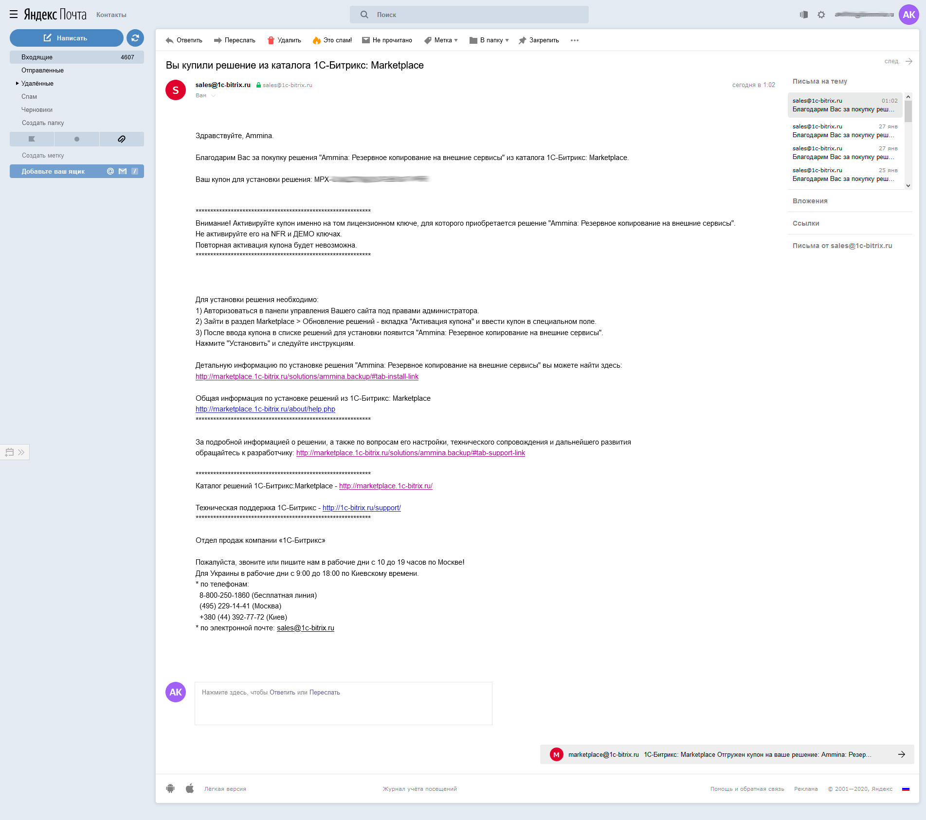Open the marketplace.1c-bitrix.ru/ catalog link
This screenshot has width=926, height=820.
pyautogui.click(x=386, y=486)
